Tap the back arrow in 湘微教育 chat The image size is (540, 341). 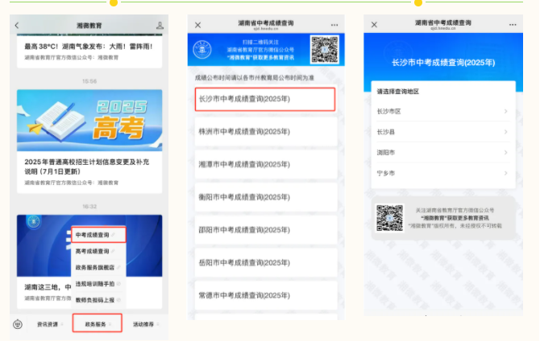(17, 26)
